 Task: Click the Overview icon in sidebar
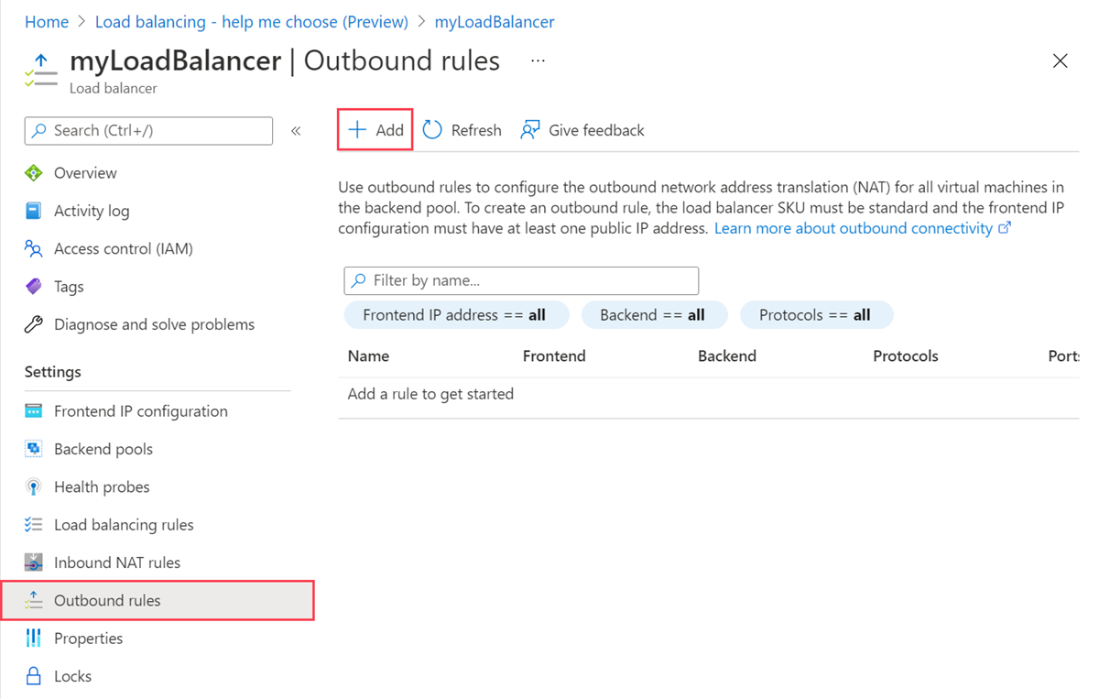coord(34,173)
